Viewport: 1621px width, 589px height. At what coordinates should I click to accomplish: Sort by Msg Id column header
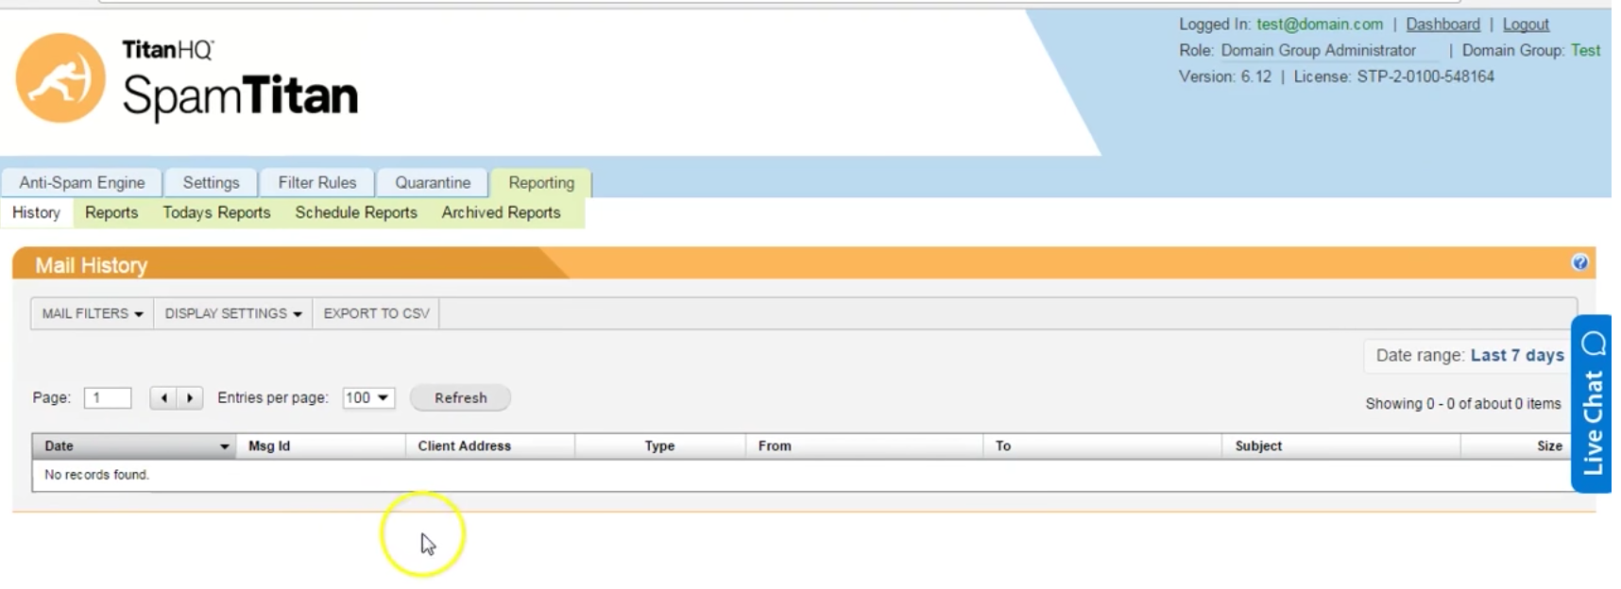320,446
